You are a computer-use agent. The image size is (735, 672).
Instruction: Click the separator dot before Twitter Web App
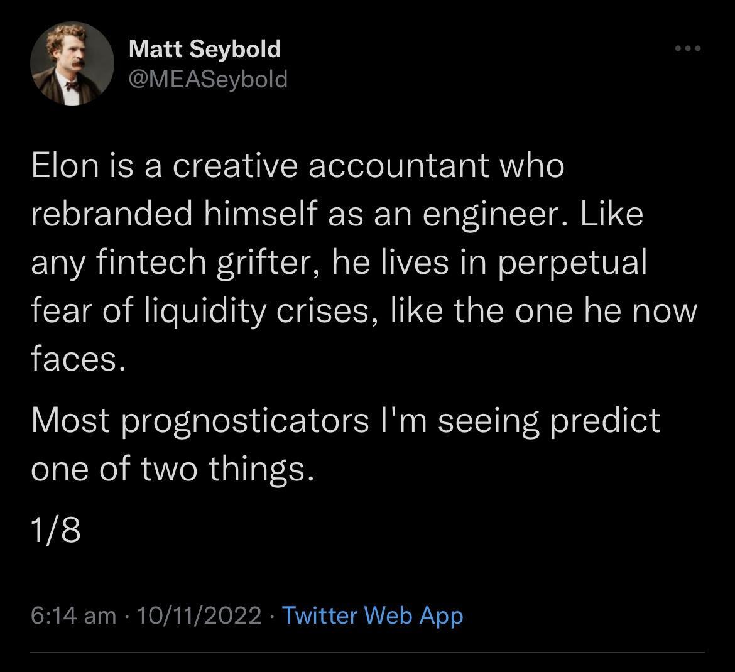[x=270, y=616]
